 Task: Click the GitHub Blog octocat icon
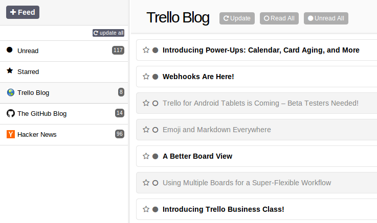pos(10,113)
